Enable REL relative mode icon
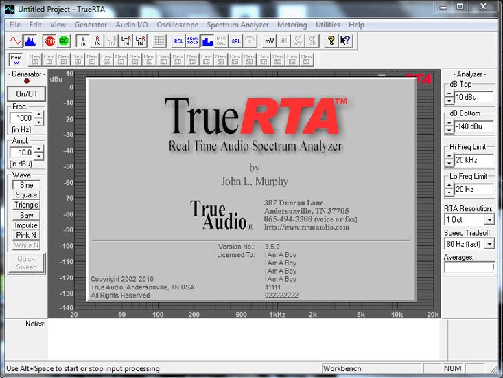The width and height of the screenshot is (503, 378). point(178,41)
